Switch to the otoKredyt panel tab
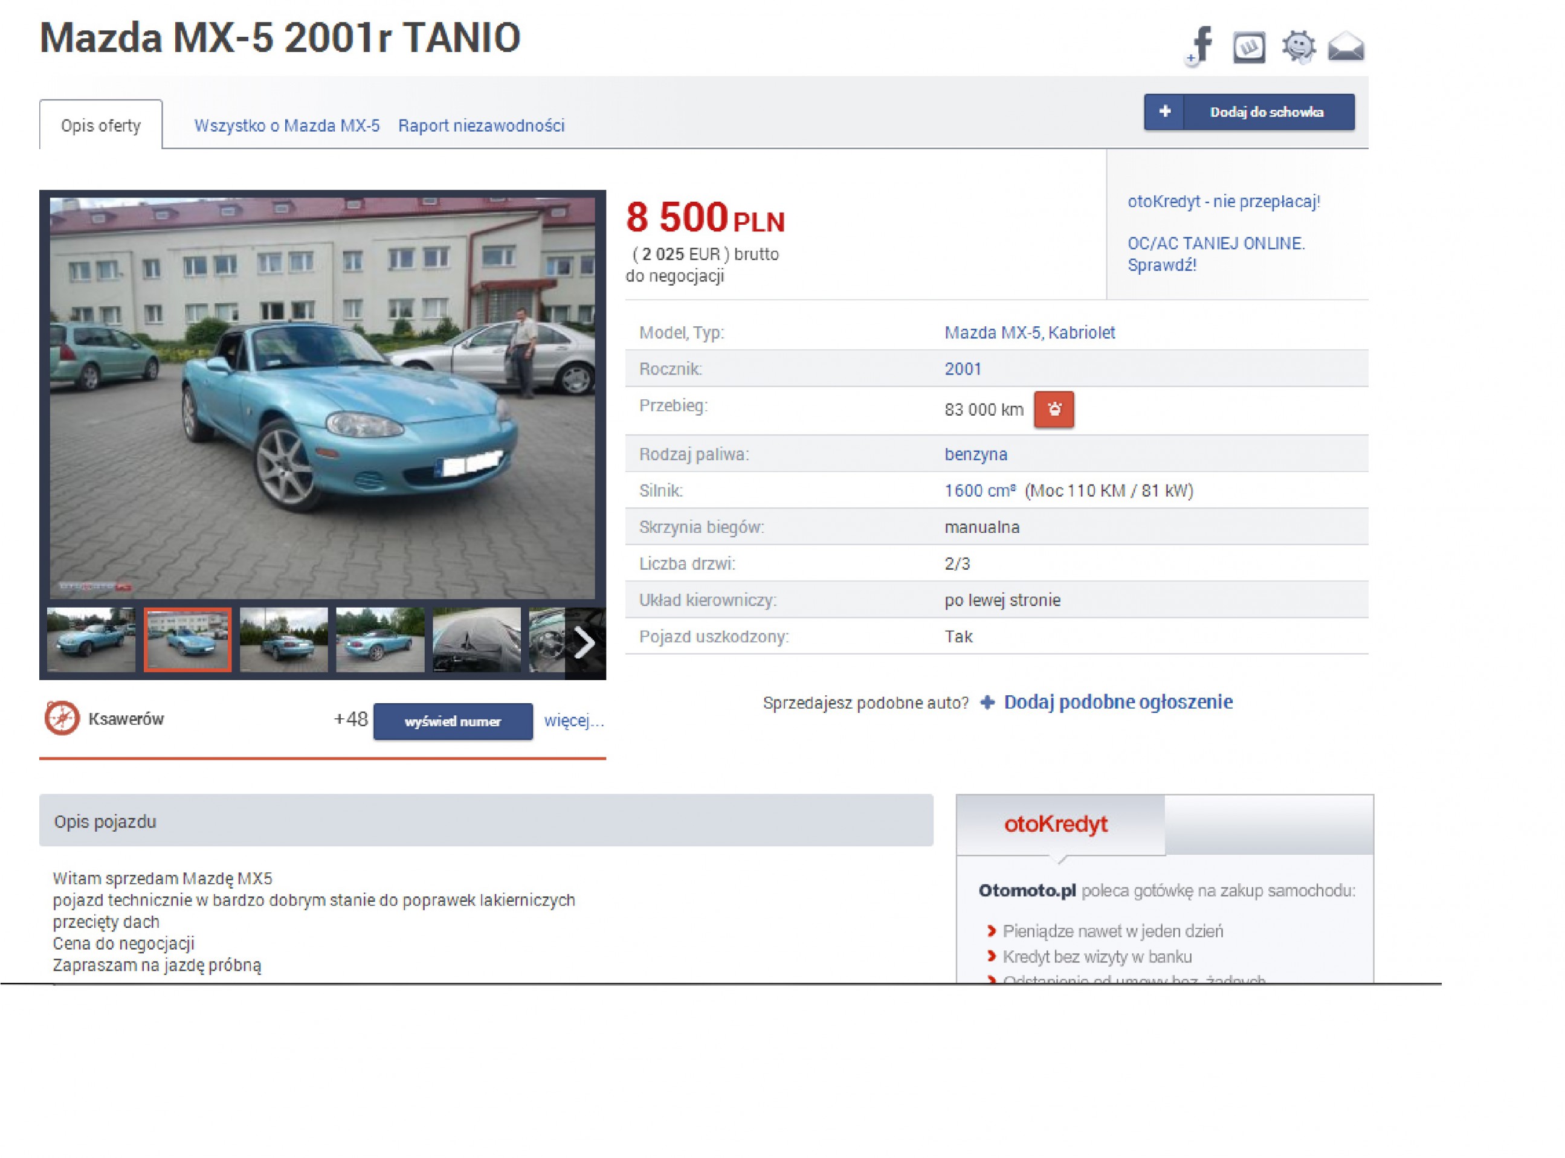The width and height of the screenshot is (1565, 1158). click(x=1060, y=825)
